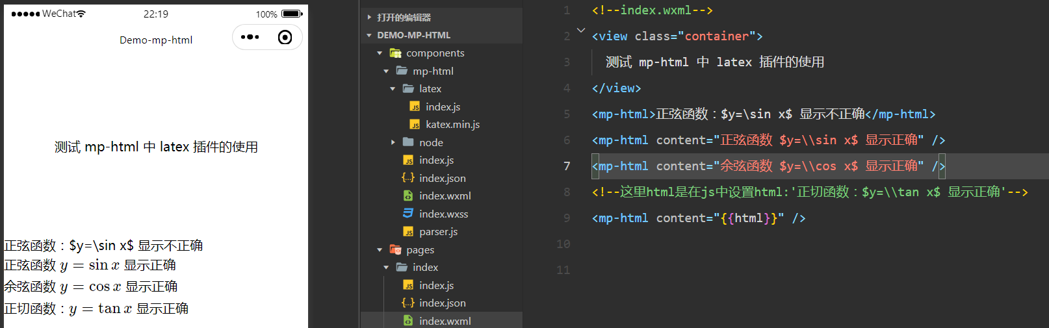Click line number 5 in editor gutter
The width and height of the screenshot is (1049, 328).
(x=567, y=114)
